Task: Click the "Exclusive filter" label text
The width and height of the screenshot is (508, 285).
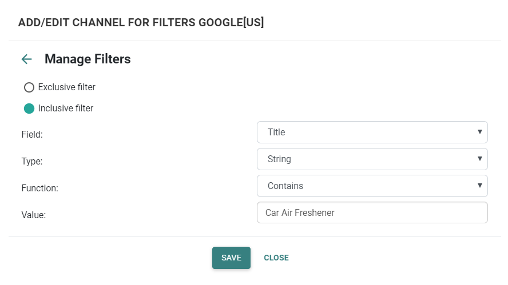Action: click(66, 87)
